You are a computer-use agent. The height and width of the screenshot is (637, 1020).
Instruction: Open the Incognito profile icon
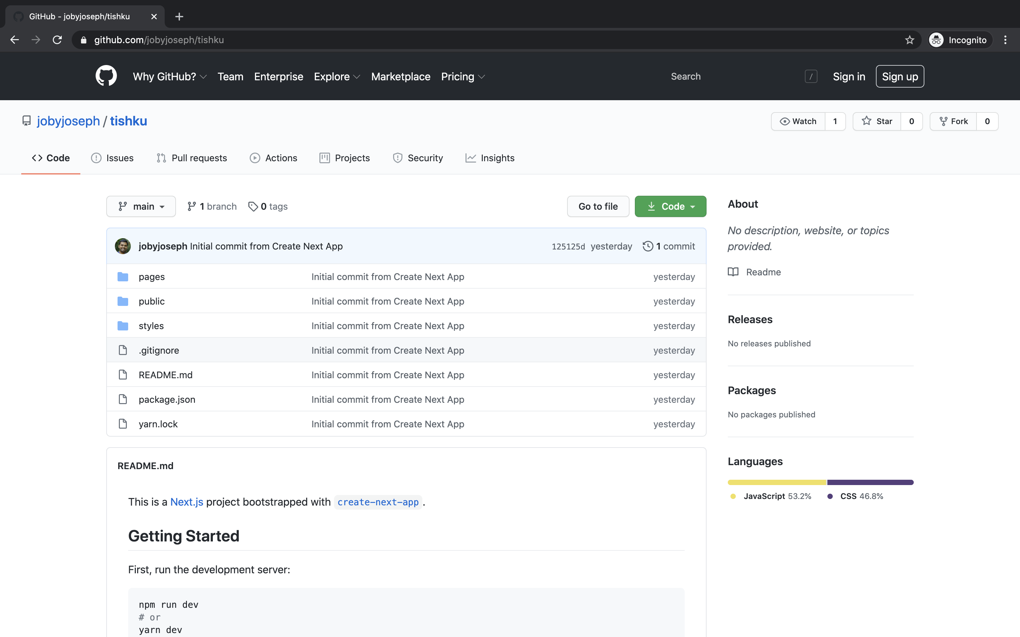(936, 40)
